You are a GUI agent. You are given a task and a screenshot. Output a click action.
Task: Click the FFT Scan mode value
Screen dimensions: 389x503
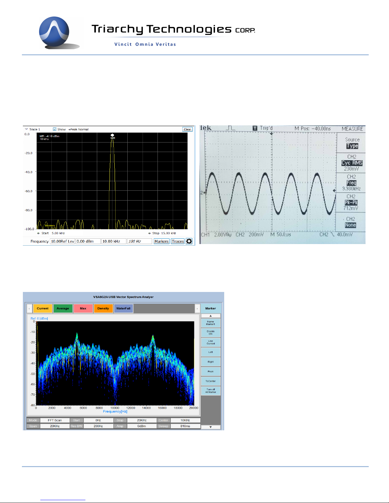(x=55, y=420)
